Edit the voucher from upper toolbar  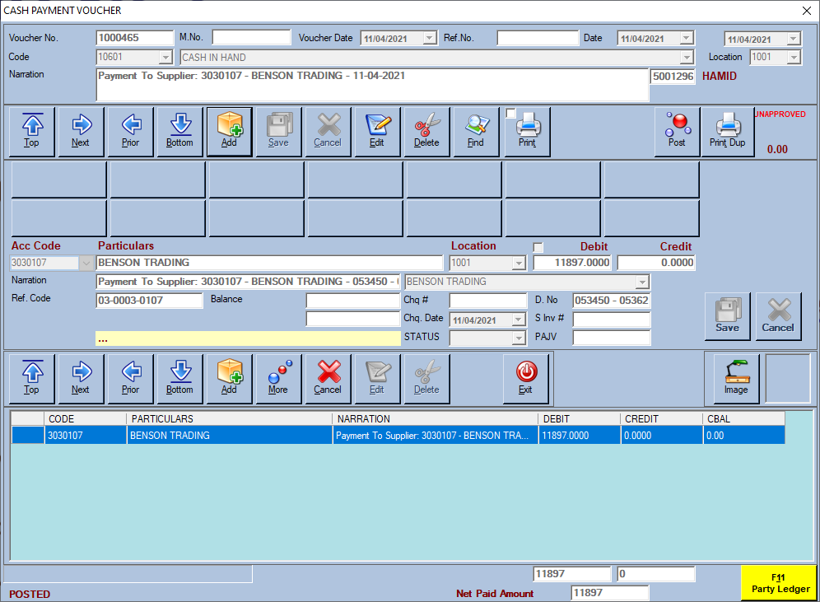pos(377,132)
